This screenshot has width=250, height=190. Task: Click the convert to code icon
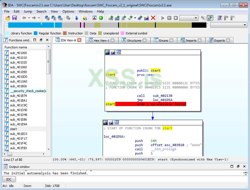click(x=111, y=18)
